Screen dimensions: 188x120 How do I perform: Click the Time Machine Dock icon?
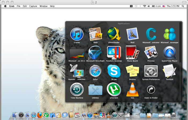click(114, 115)
